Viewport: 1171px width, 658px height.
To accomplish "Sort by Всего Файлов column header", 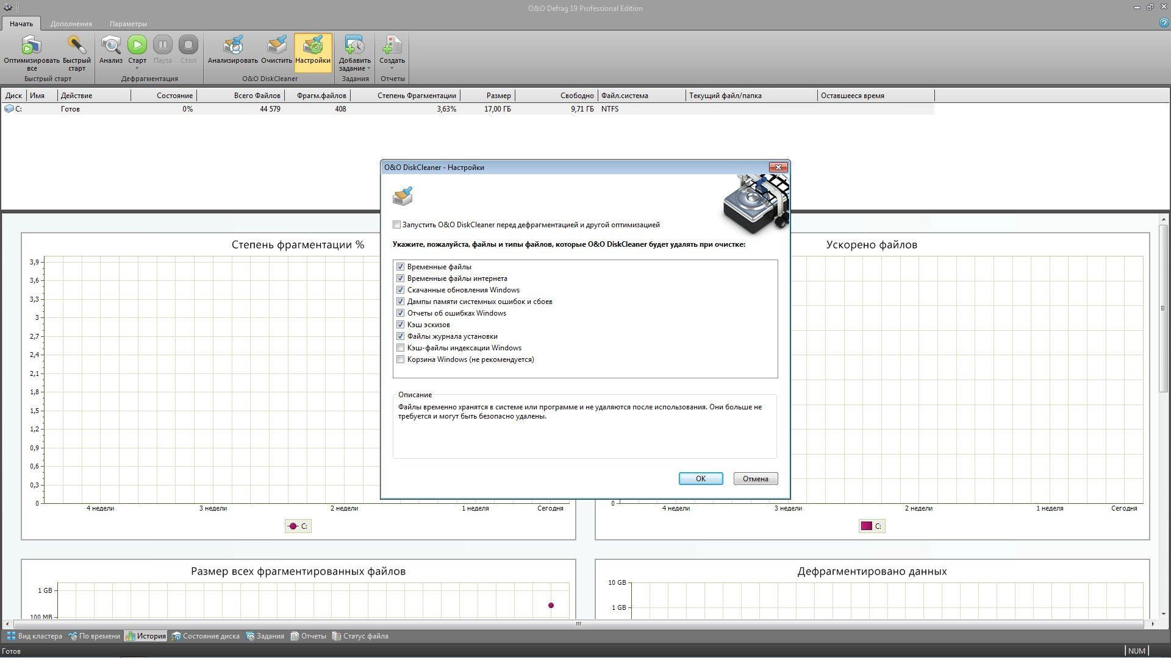I will point(241,96).
